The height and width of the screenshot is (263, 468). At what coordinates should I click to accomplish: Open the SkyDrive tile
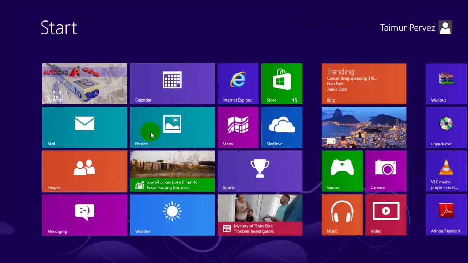point(282,127)
